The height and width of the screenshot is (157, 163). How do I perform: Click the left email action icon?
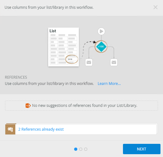click(x=89, y=62)
